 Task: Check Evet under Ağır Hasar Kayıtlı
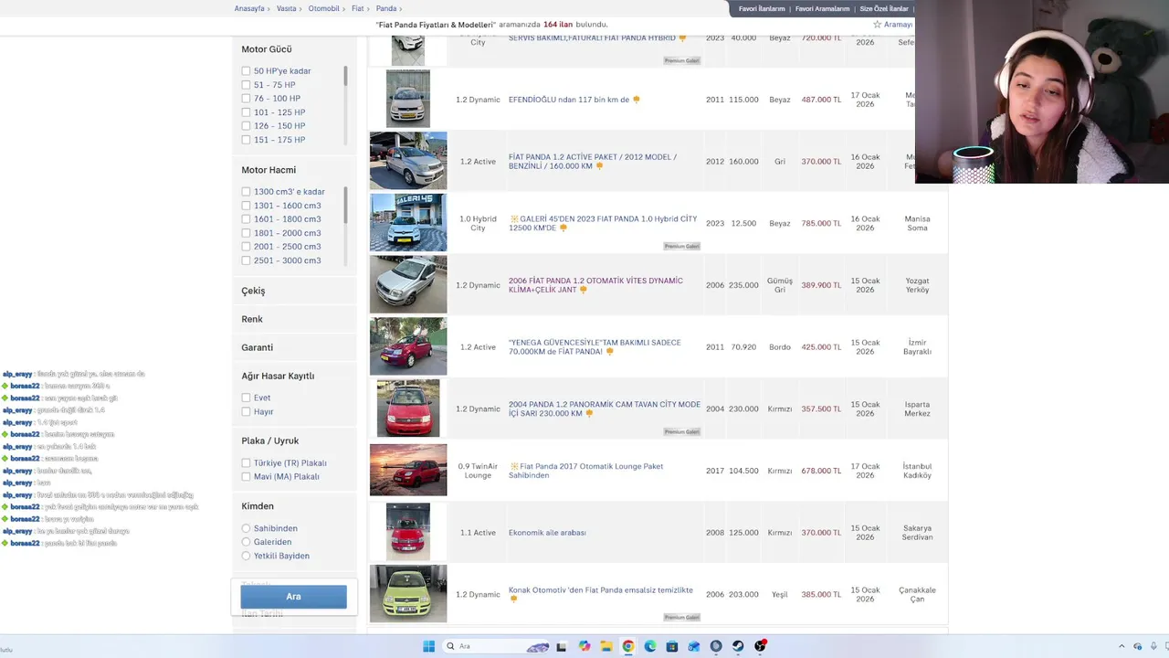pos(246,398)
